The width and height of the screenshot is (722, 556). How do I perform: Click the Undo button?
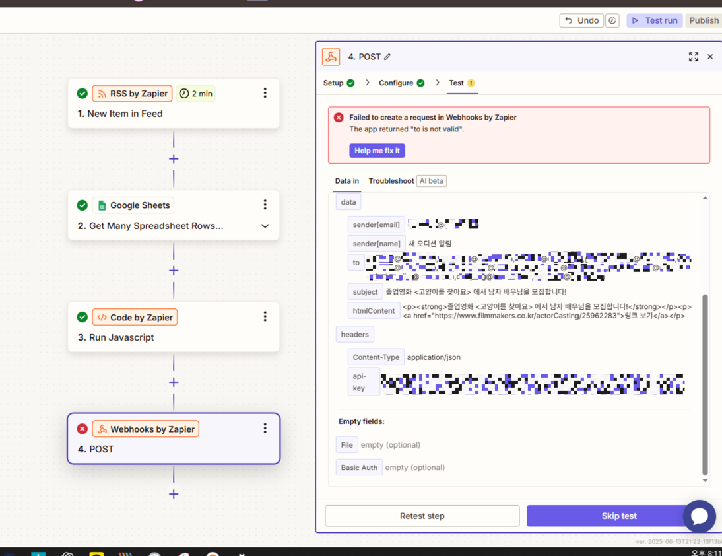pos(581,20)
